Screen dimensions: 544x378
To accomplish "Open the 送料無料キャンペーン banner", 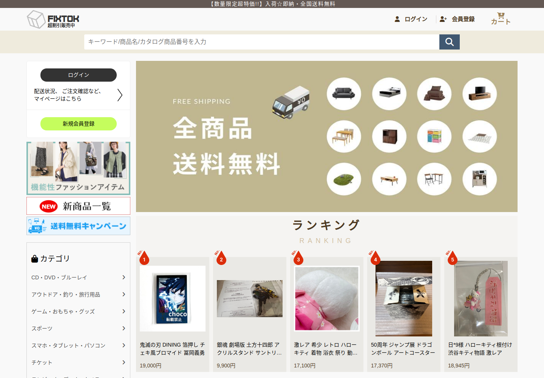I will [79, 226].
